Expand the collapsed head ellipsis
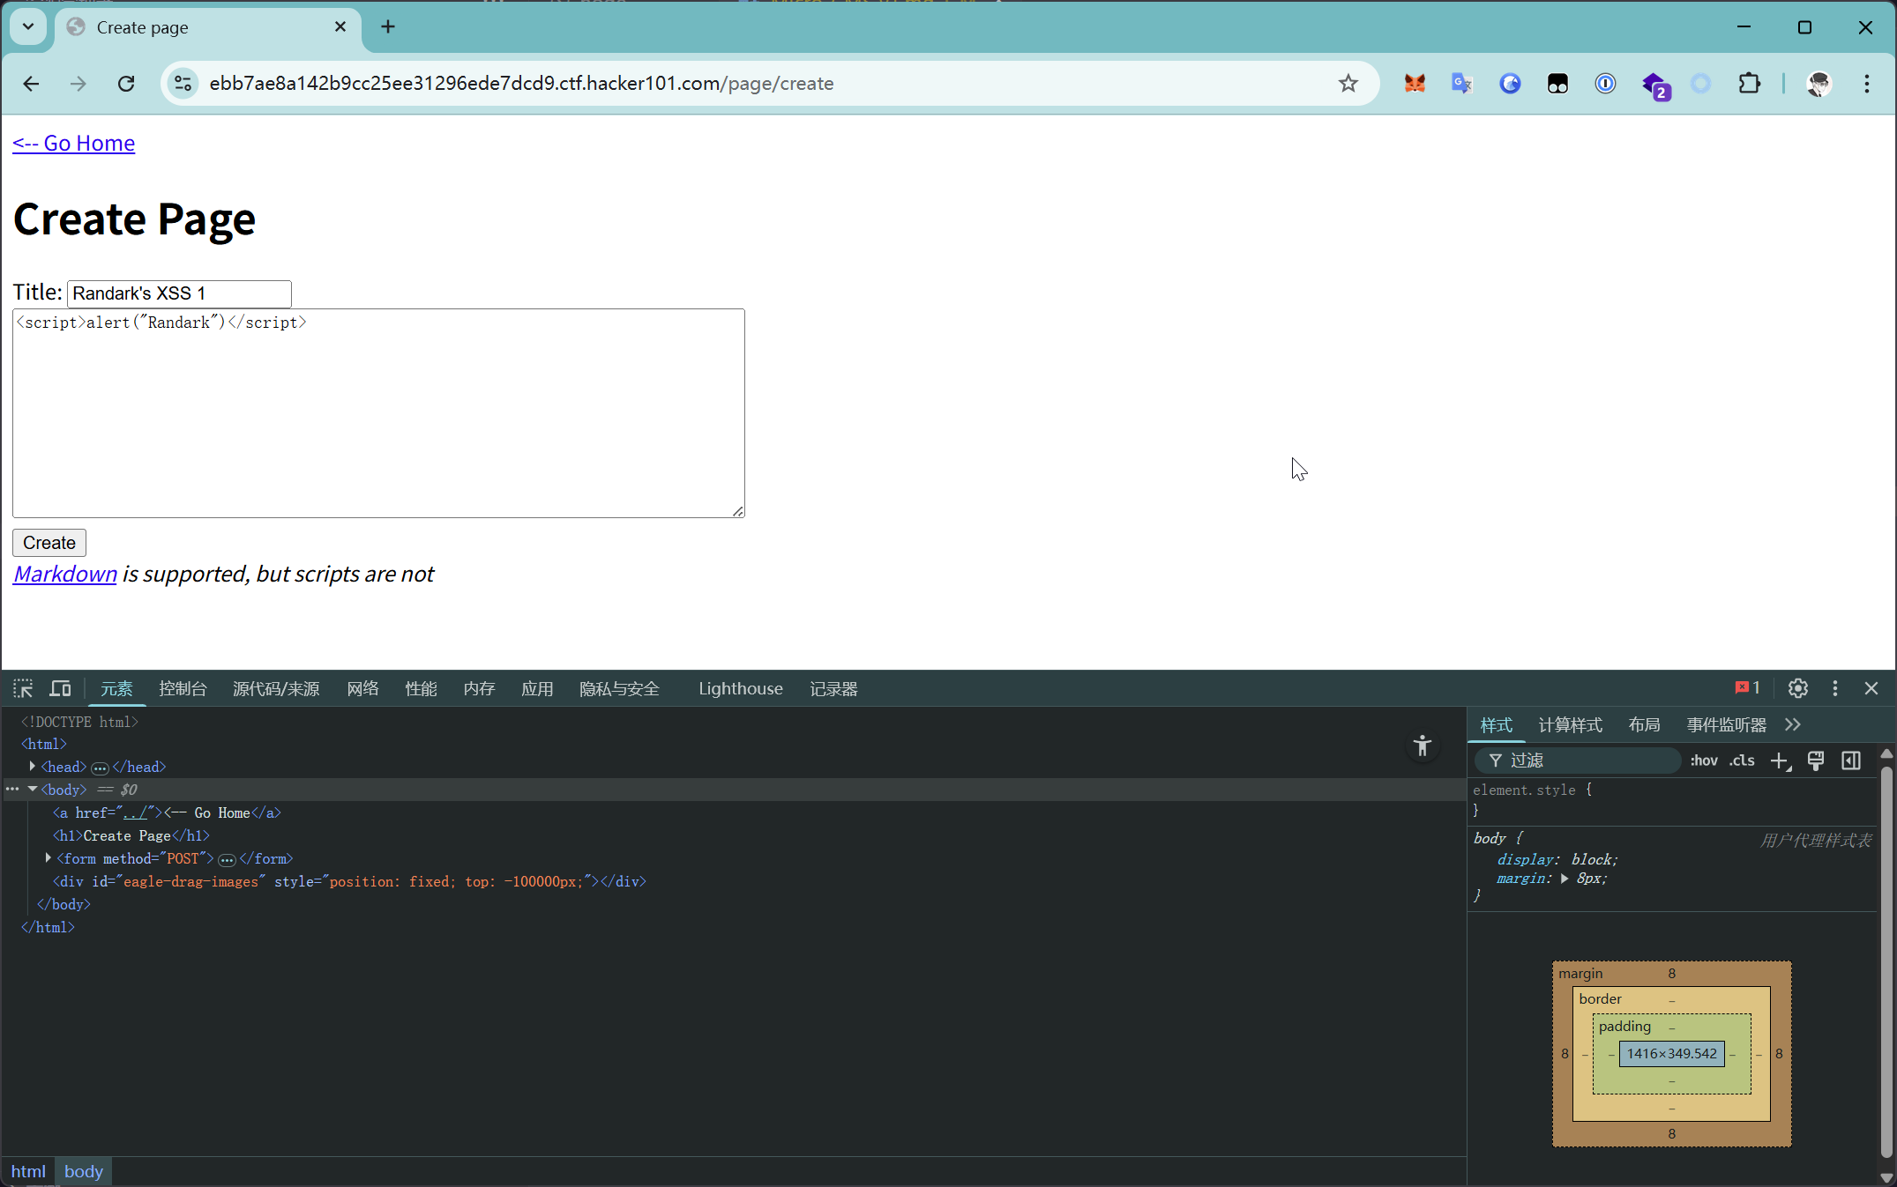This screenshot has height=1187, width=1897. point(100,768)
